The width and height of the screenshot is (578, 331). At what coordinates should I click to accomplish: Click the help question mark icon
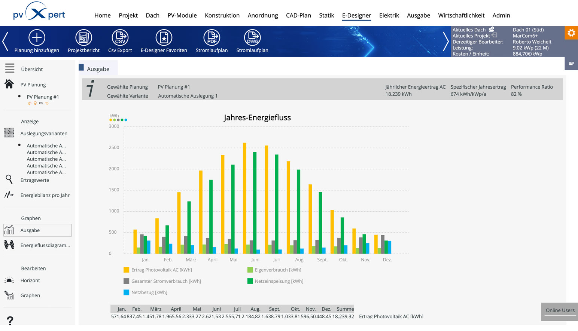pos(10,320)
